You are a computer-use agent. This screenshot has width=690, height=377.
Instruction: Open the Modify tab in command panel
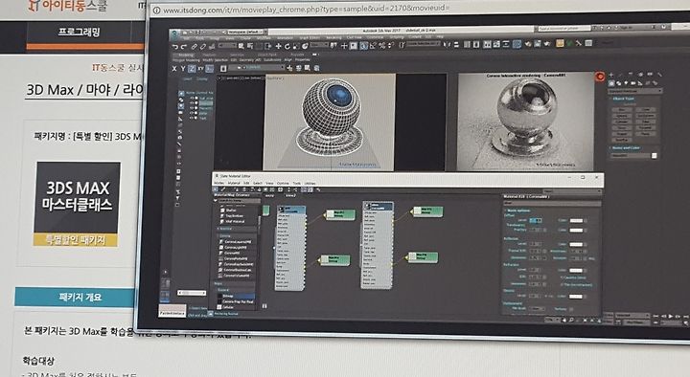(620, 75)
